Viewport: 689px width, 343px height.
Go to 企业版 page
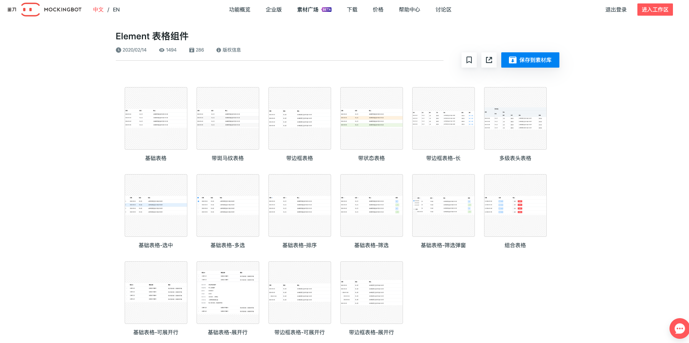pos(274,10)
